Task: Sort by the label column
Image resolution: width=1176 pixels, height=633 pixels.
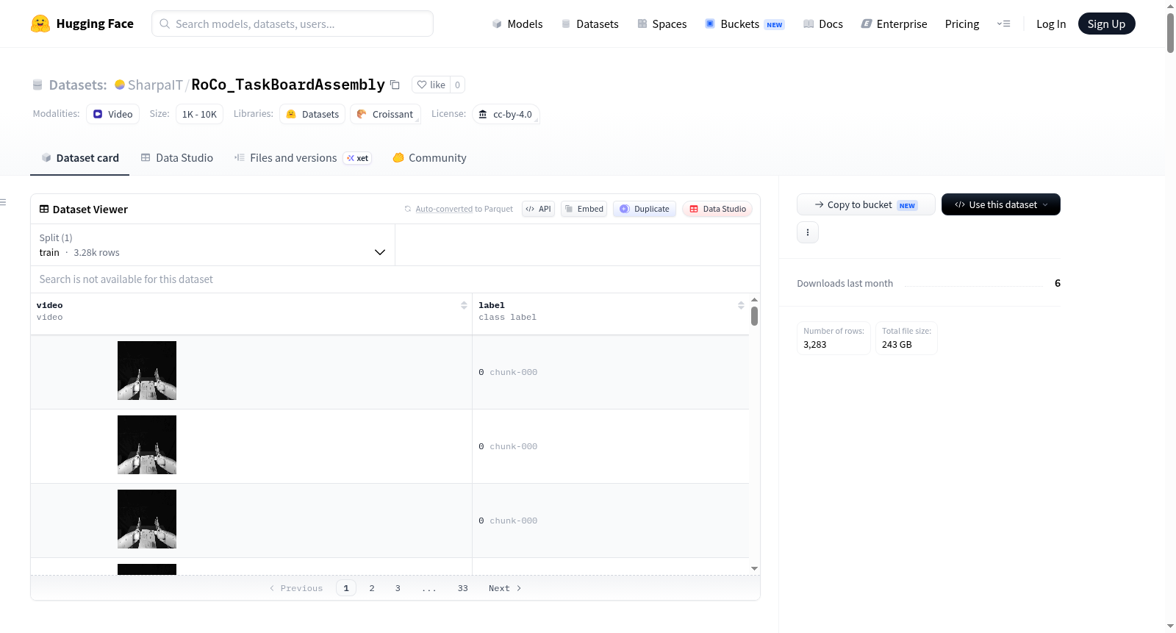Action: click(x=741, y=305)
